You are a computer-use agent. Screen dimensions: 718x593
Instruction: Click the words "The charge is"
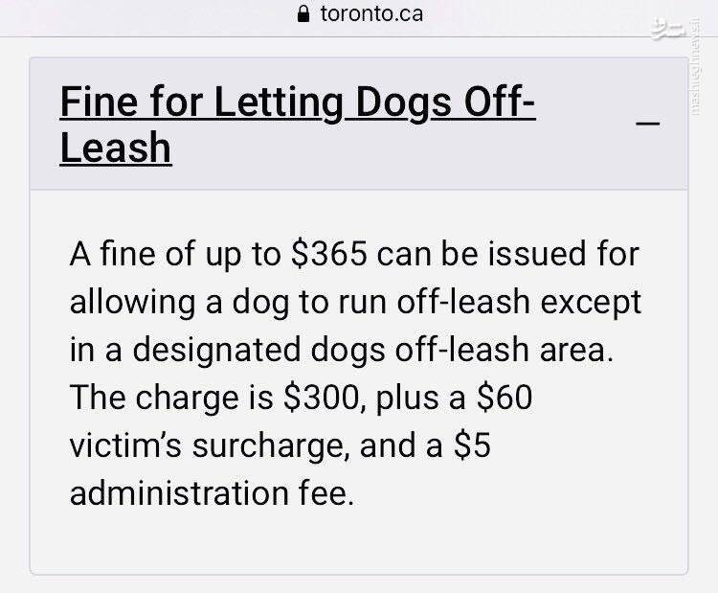166,399
